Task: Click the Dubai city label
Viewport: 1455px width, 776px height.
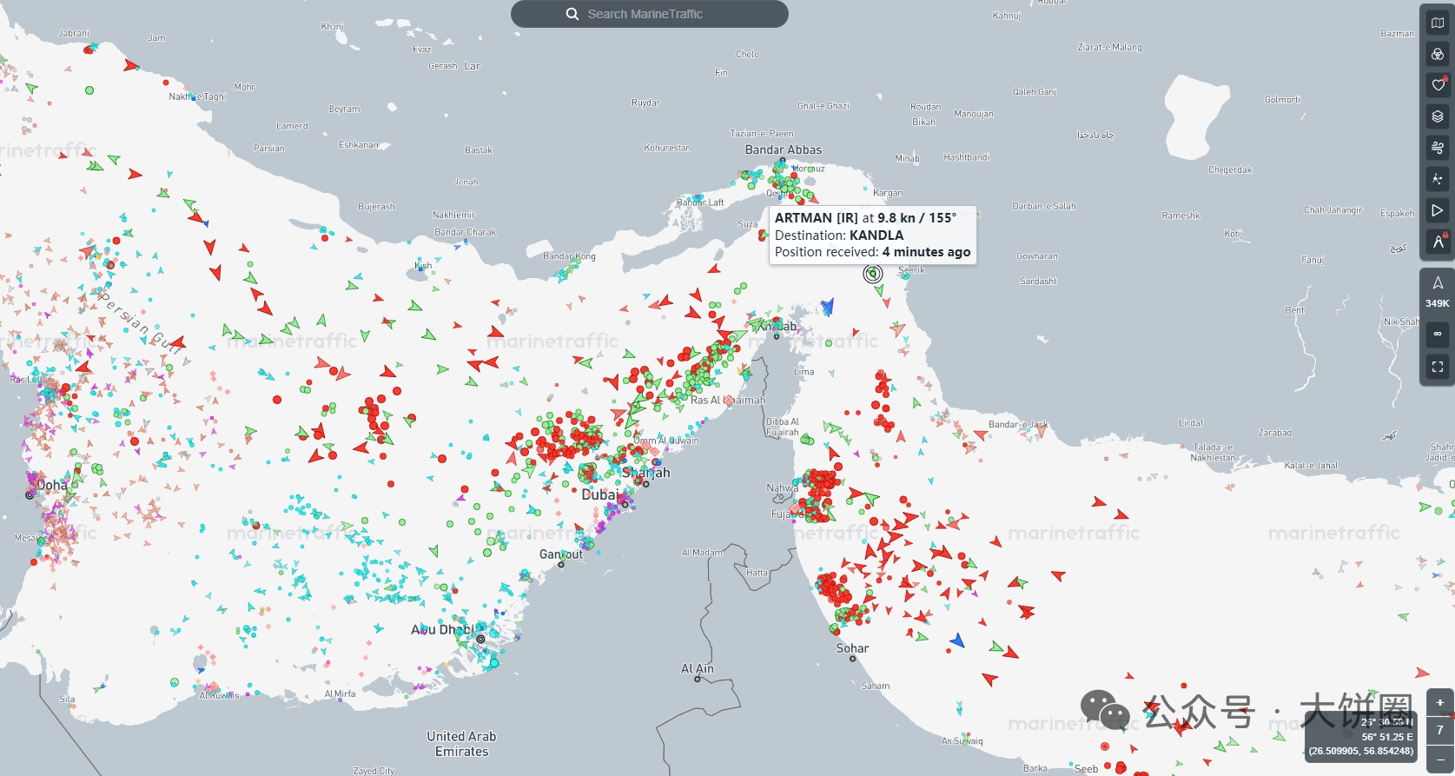Action: pyautogui.click(x=599, y=494)
